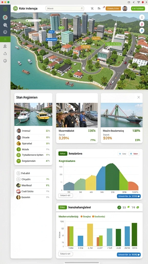Click the long green map label on the right
This screenshot has width=148, height=264.
[113, 44]
